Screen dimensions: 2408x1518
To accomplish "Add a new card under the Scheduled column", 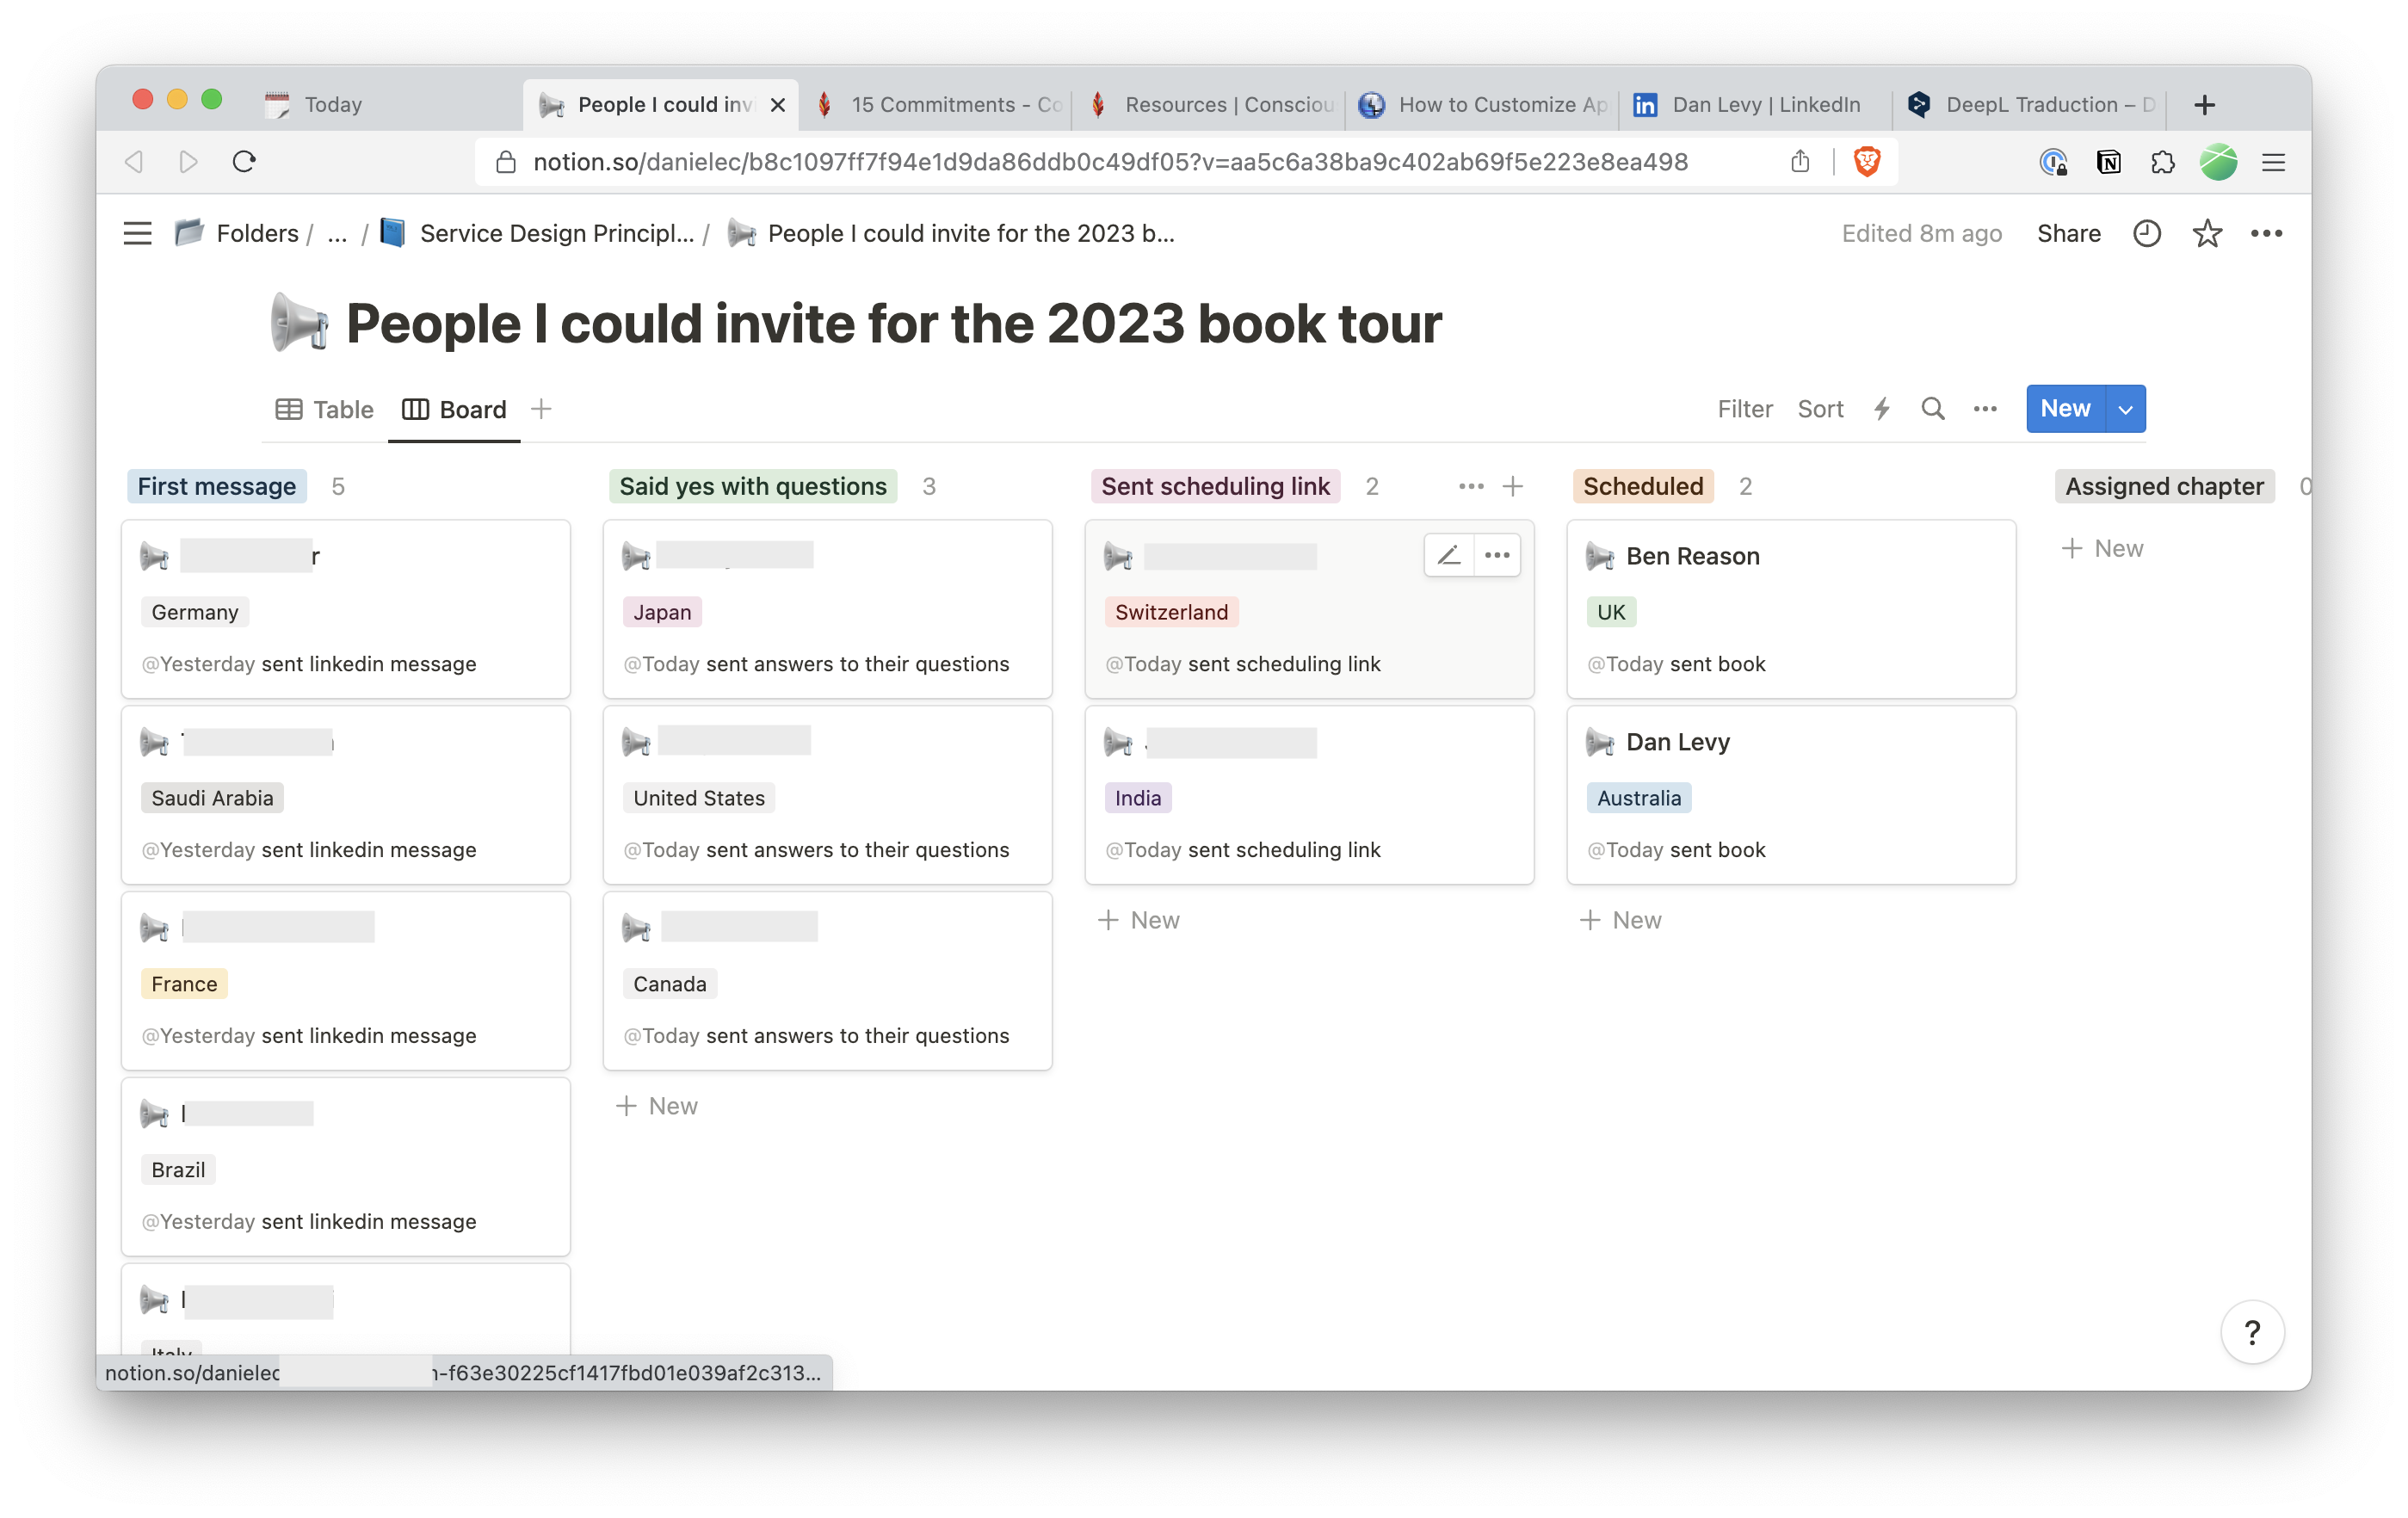I will [1620, 919].
